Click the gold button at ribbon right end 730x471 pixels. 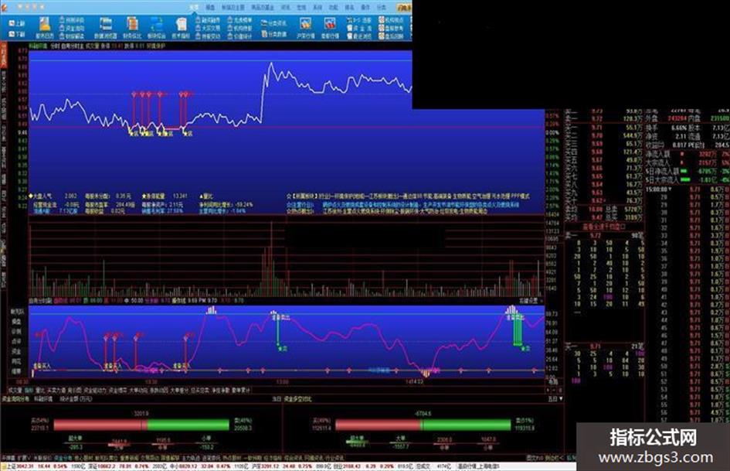tap(404, 8)
